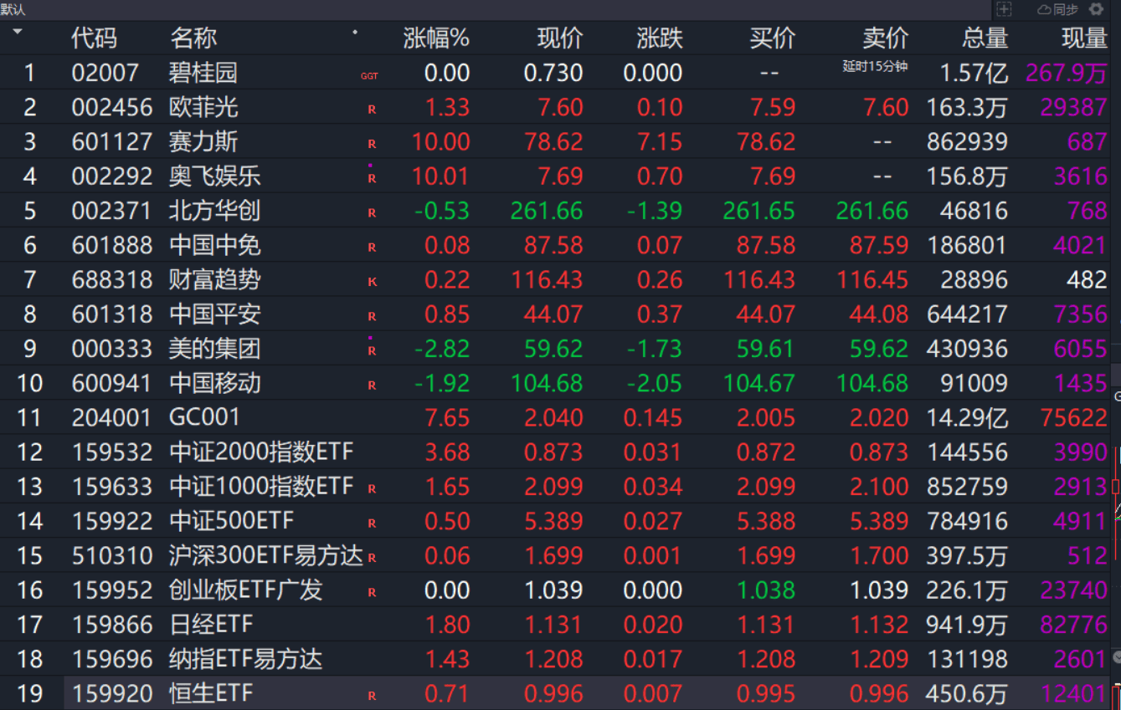The height and width of the screenshot is (710, 1121).
Task: Select stock name 中国平安
Action: pos(215,314)
